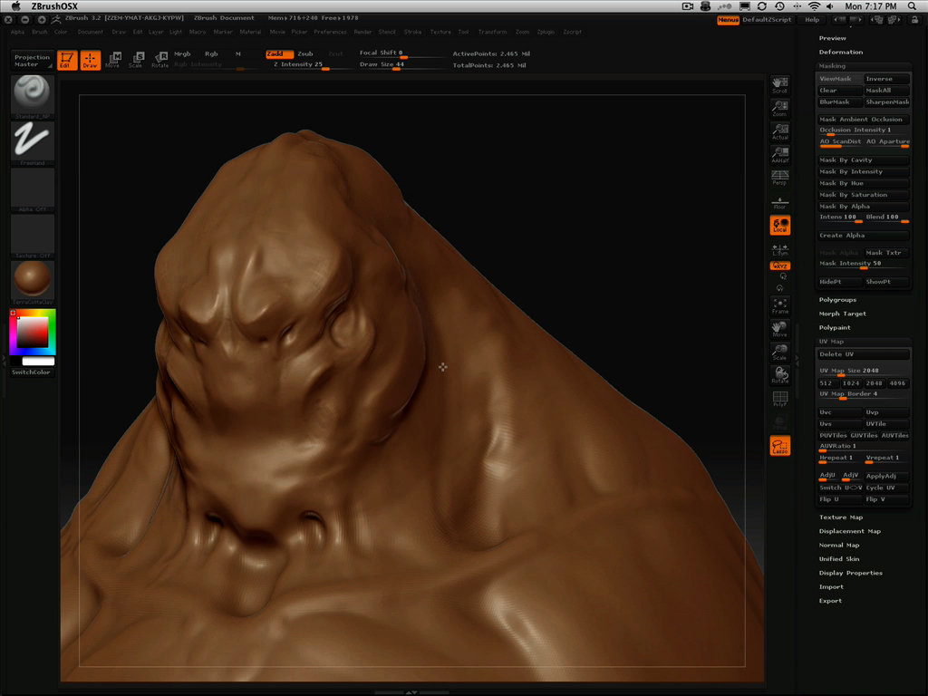Viewport: 928px width, 696px height.
Task: Expand the Polygroups subpalette
Action: 837,300
